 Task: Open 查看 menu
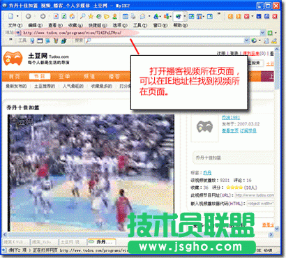(x=55, y=25)
